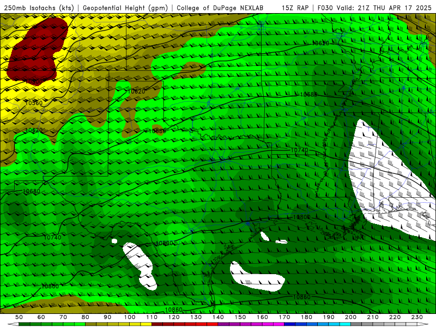Click the color bar value 200
The height and width of the screenshot is (327, 436).
pos(351,317)
